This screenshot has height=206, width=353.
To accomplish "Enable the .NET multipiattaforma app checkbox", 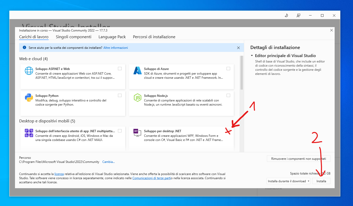I will tap(120, 131).
